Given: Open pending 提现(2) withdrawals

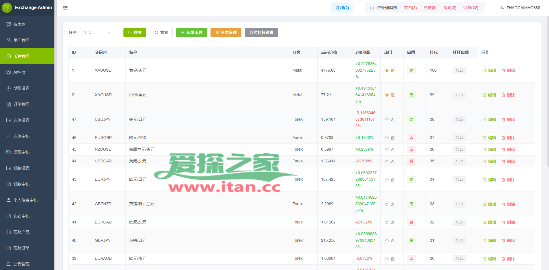Looking at the screenshot, I should point(450,8).
